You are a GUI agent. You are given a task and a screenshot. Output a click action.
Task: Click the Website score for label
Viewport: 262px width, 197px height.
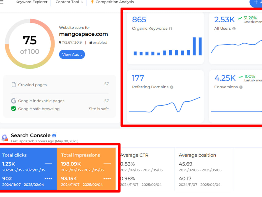click(x=74, y=28)
